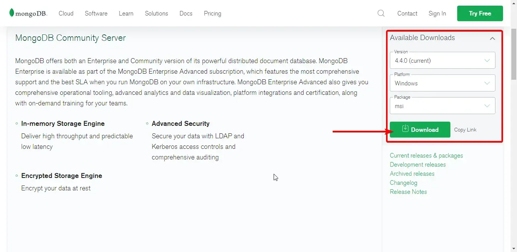Click Copy Link for the download
Screen dimensions: 517x252
(x=465, y=129)
